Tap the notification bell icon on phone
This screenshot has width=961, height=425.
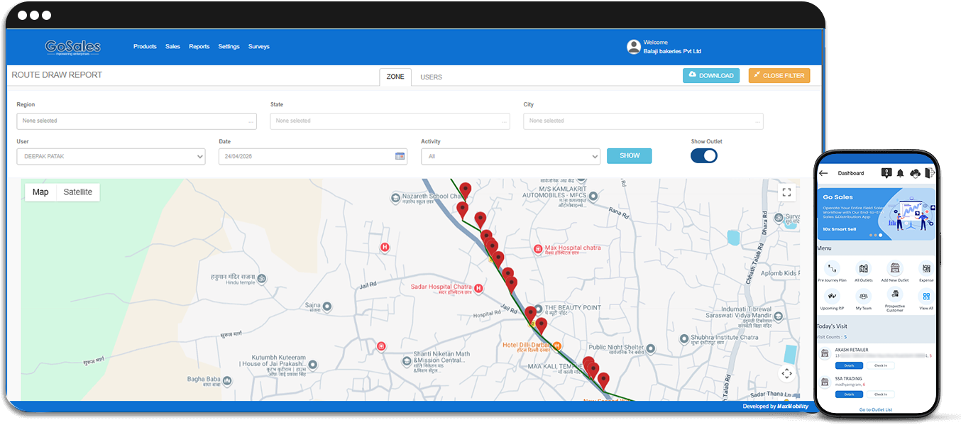pos(900,173)
